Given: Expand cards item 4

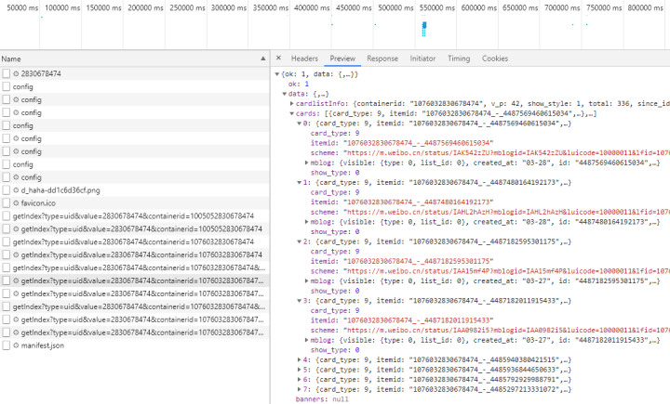Looking at the screenshot, I should tap(299, 359).
